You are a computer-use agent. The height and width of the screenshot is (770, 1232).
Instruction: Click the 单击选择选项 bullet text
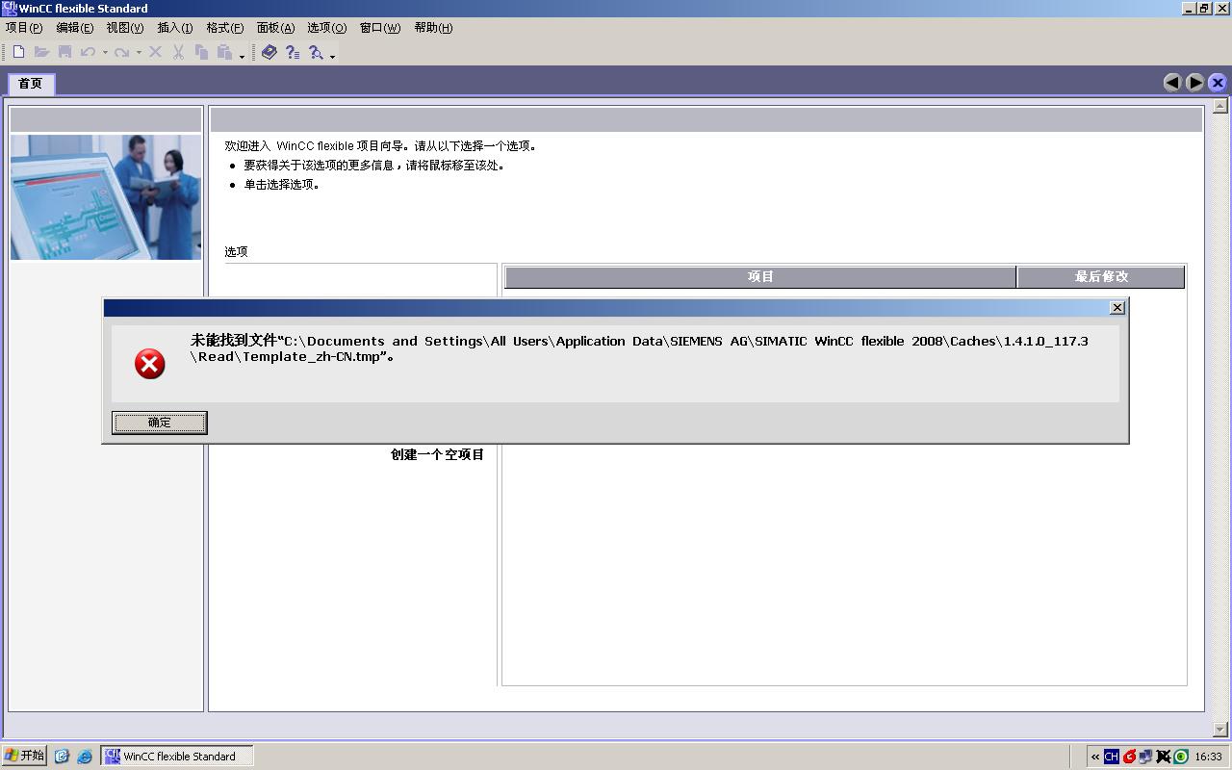click(x=281, y=185)
